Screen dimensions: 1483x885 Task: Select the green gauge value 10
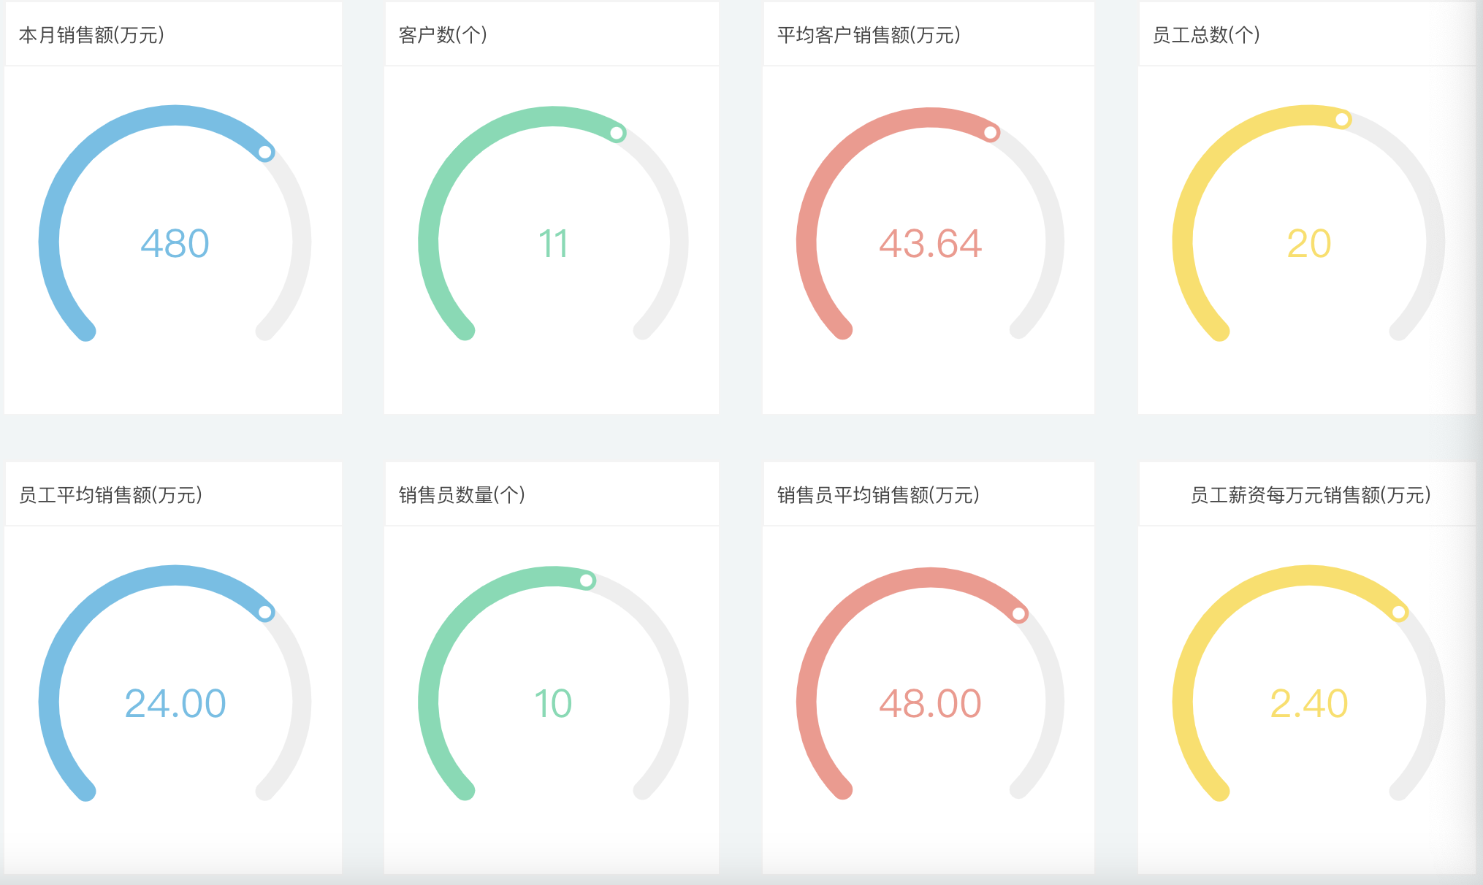553,704
